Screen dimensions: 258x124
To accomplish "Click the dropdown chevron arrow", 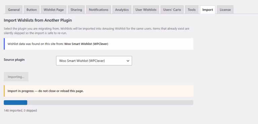I will point(128,61).
